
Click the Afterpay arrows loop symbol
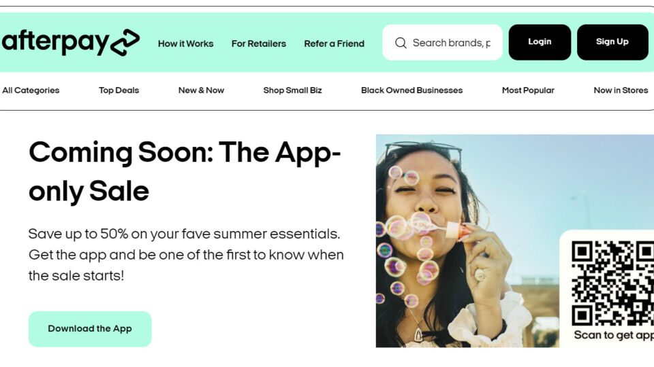tap(125, 42)
